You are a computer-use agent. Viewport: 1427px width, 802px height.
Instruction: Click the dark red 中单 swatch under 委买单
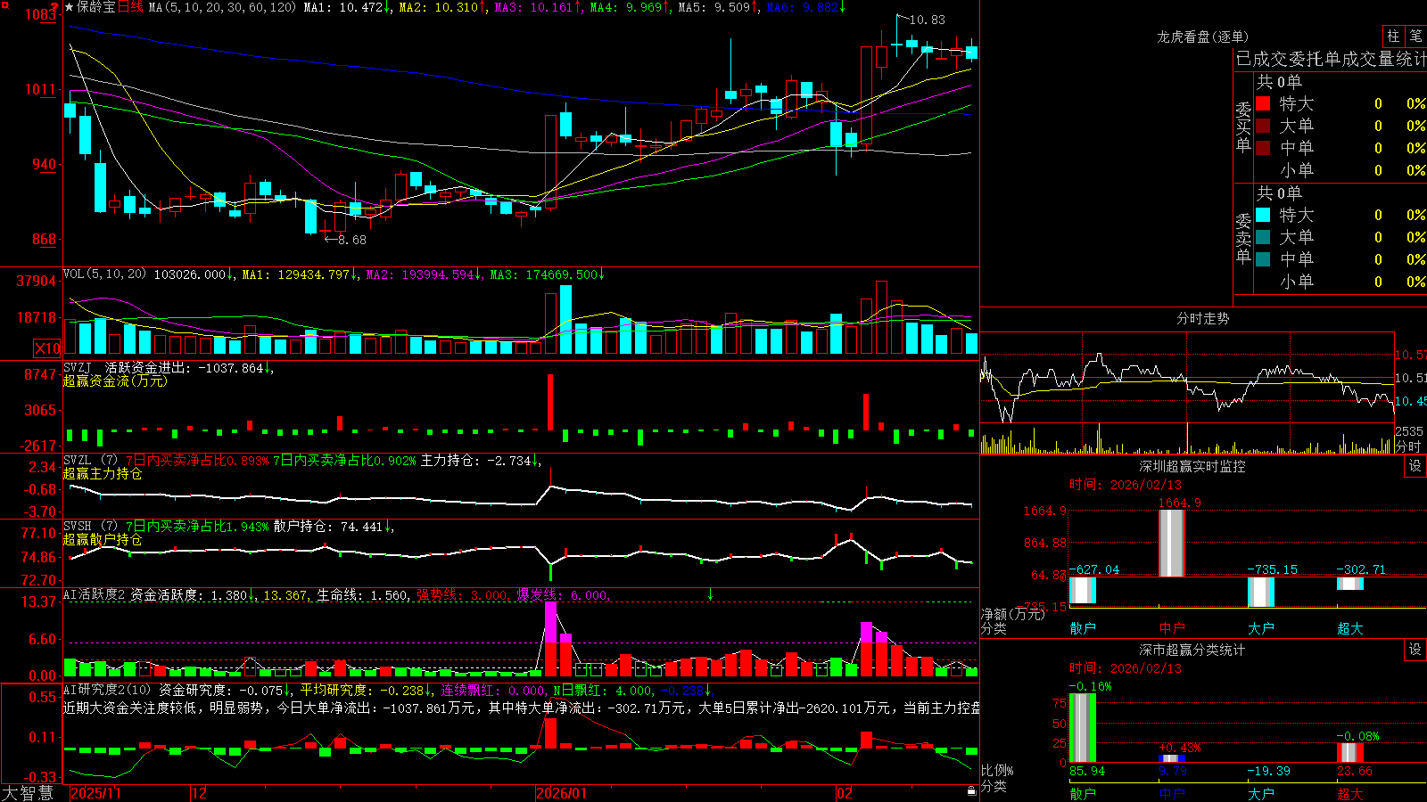(x=1263, y=148)
